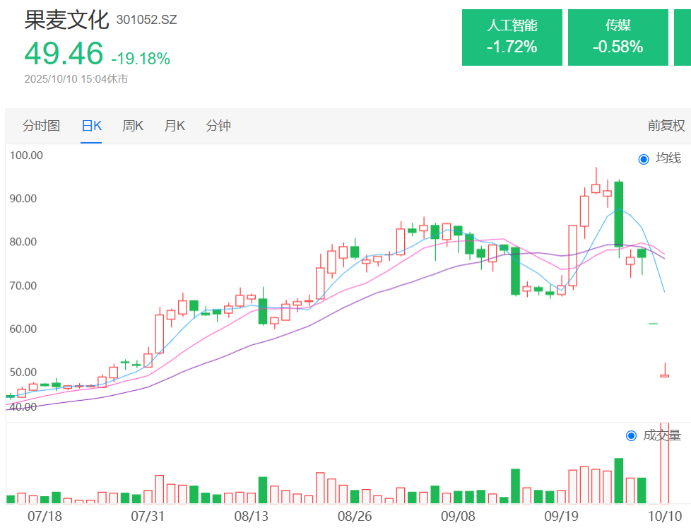Show the 月K monthly chart
The height and width of the screenshot is (528, 691).
pyautogui.click(x=175, y=126)
